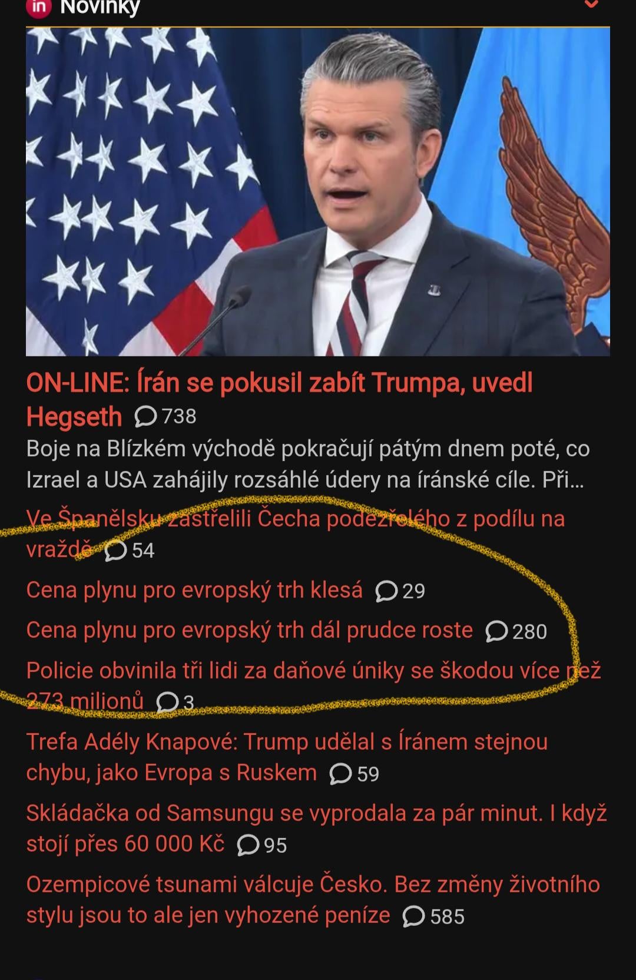Tap the Novinky logo icon
The height and width of the screenshot is (980, 636).
38,7
